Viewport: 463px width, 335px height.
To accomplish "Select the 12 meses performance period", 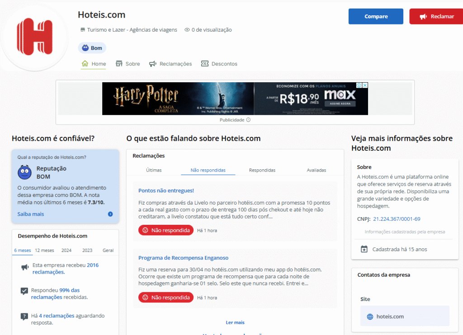I will pos(44,250).
